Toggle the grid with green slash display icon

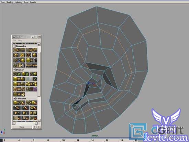click(x=31, y=79)
